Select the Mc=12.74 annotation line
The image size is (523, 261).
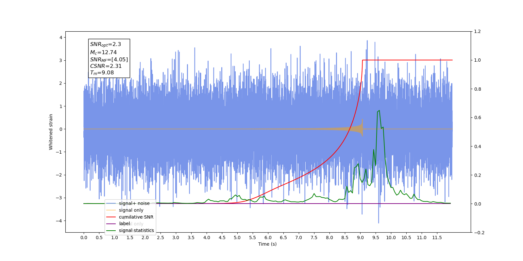point(103,52)
